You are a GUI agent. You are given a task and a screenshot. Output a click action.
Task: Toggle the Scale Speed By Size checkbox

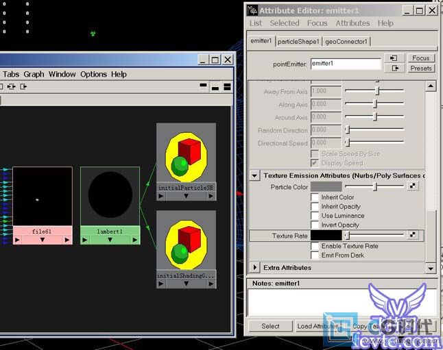[x=315, y=154]
